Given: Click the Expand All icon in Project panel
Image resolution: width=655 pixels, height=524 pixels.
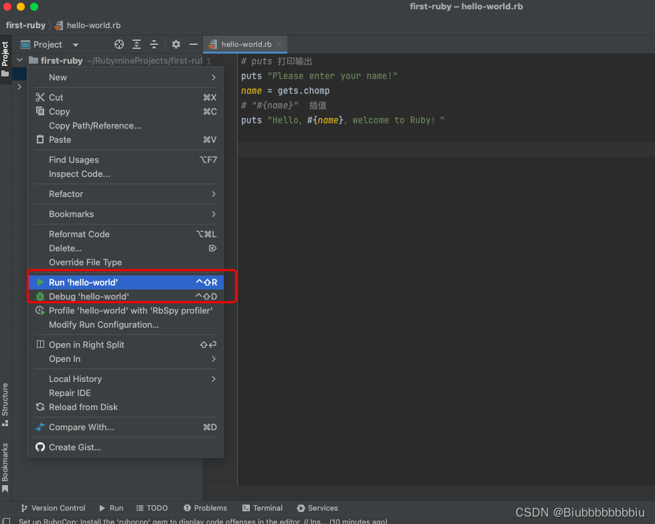Looking at the screenshot, I should click(x=137, y=44).
